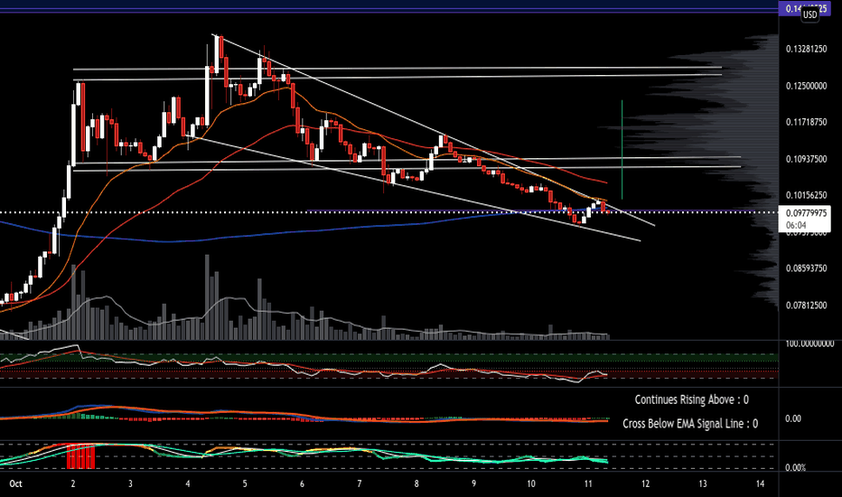Click the Oct label on time axis

[x=15, y=483]
